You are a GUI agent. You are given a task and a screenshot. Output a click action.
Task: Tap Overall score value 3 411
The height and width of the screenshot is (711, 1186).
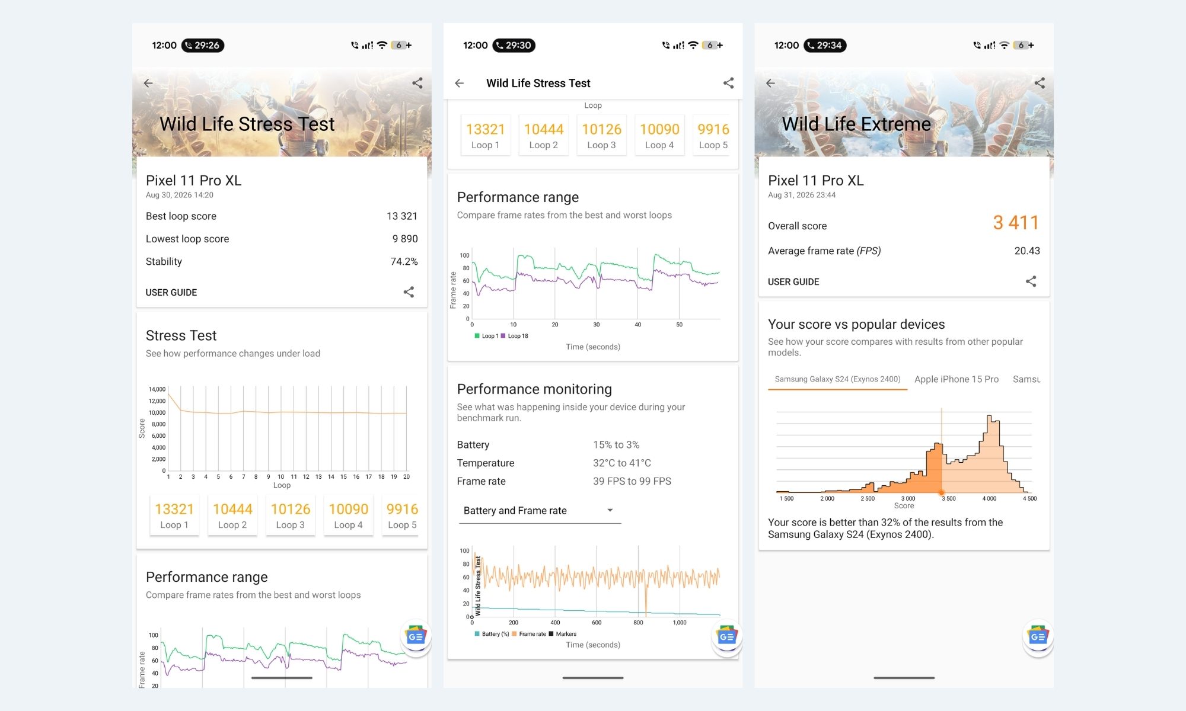tap(1016, 223)
